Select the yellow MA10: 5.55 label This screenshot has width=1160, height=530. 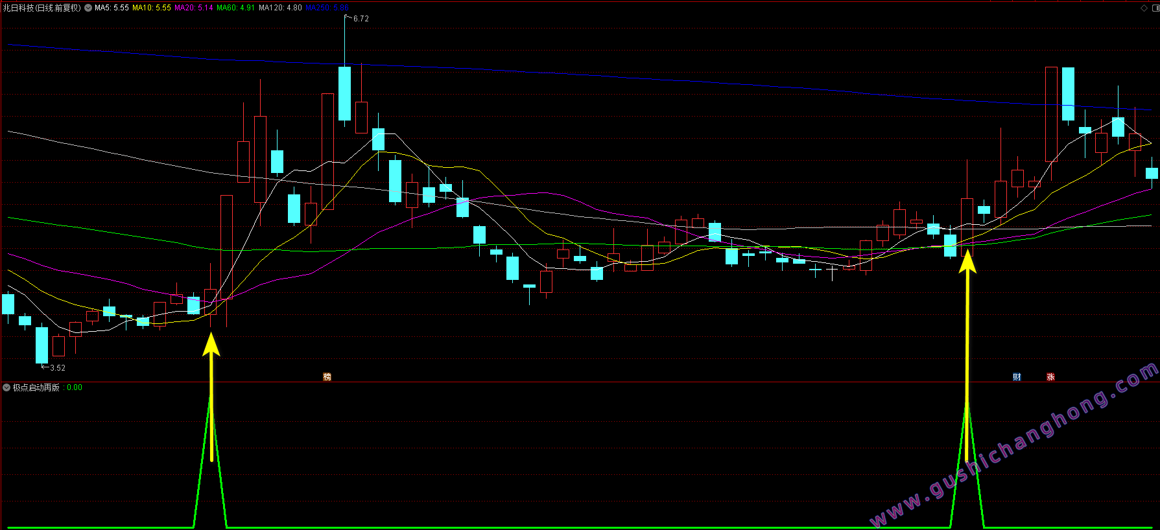pos(152,8)
